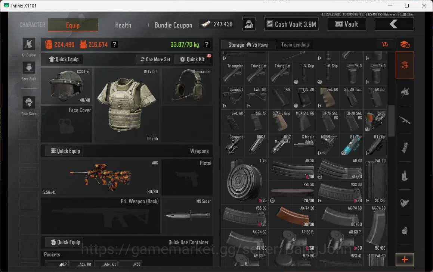Select the Lwt. Tilt foregrip
This screenshot has width=433, height=272.
(x=257, y=98)
